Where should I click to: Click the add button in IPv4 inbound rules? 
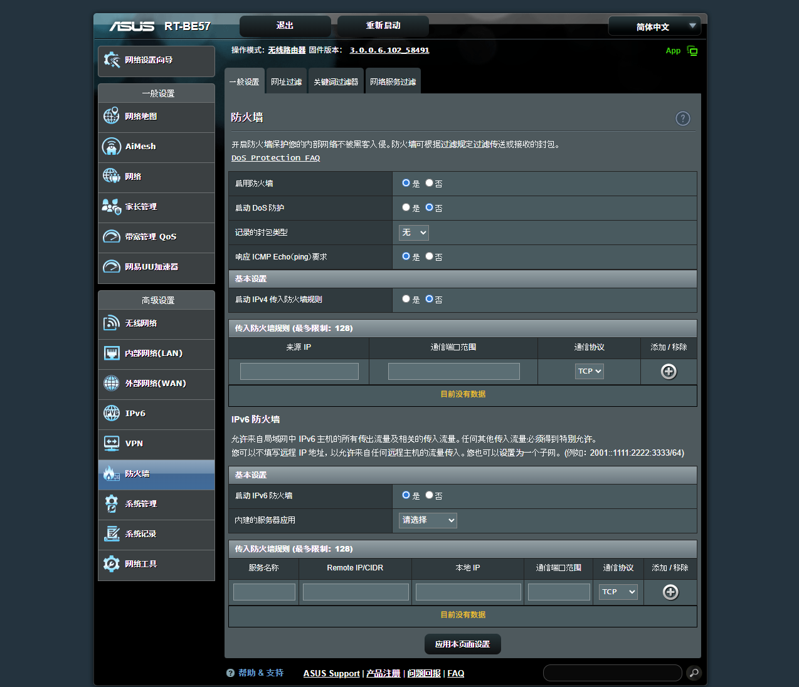click(x=669, y=372)
